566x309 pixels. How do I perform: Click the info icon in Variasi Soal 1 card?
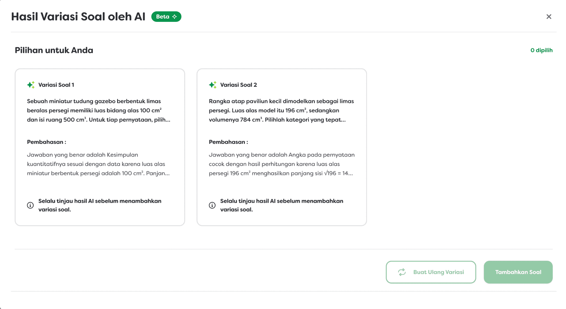30,205
